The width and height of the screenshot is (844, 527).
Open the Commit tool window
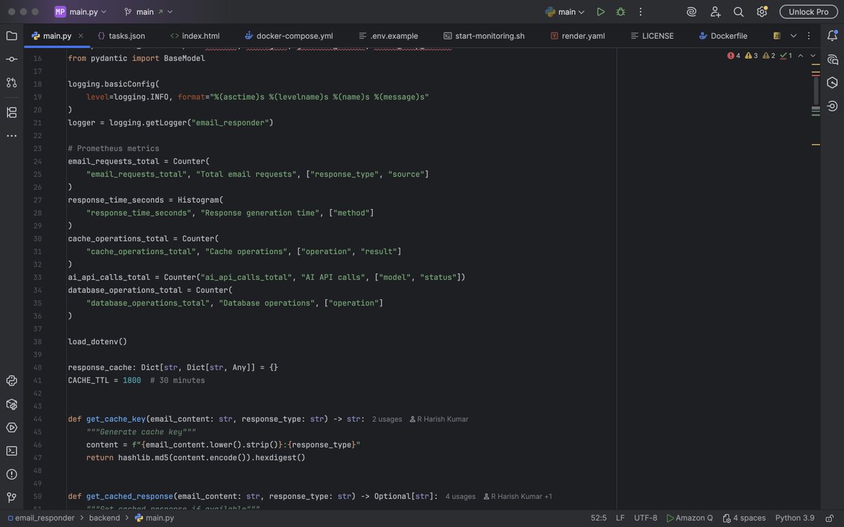coord(11,59)
